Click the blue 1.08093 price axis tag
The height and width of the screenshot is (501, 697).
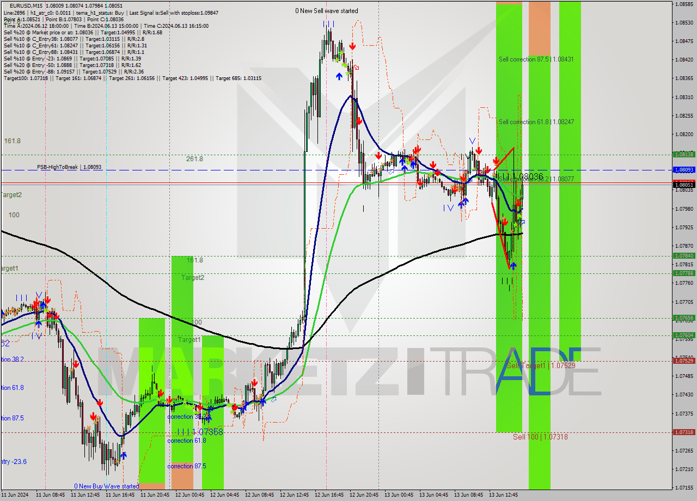[684, 170]
